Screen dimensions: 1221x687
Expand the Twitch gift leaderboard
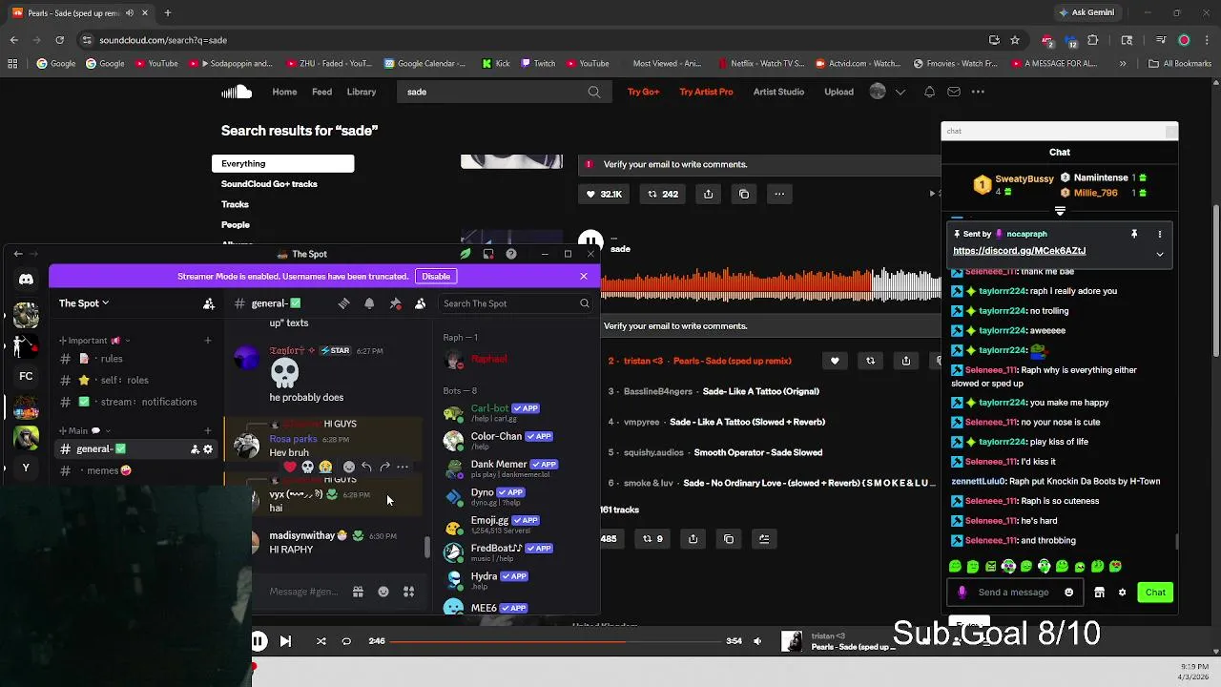click(1060, 211)
